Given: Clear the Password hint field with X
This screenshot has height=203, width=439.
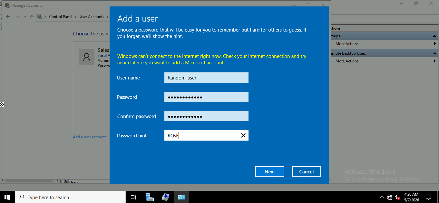Looking at the screenshot, I should [x=243, y=135].
